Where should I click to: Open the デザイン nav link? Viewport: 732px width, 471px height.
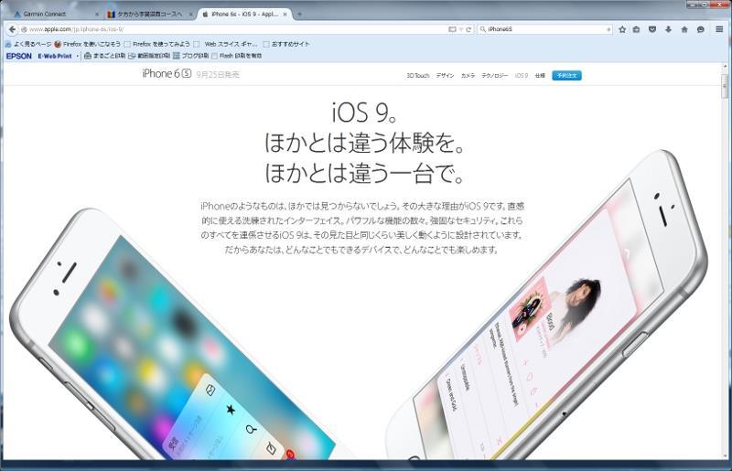tap(445, 76)
